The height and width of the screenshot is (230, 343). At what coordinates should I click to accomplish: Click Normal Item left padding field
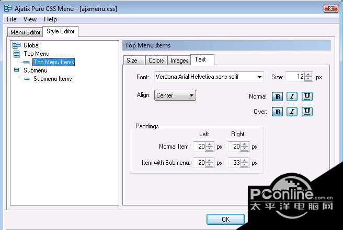(x=200, y=147)
